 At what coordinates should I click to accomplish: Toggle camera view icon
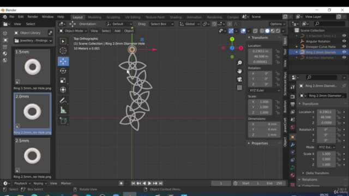point(239,79)
